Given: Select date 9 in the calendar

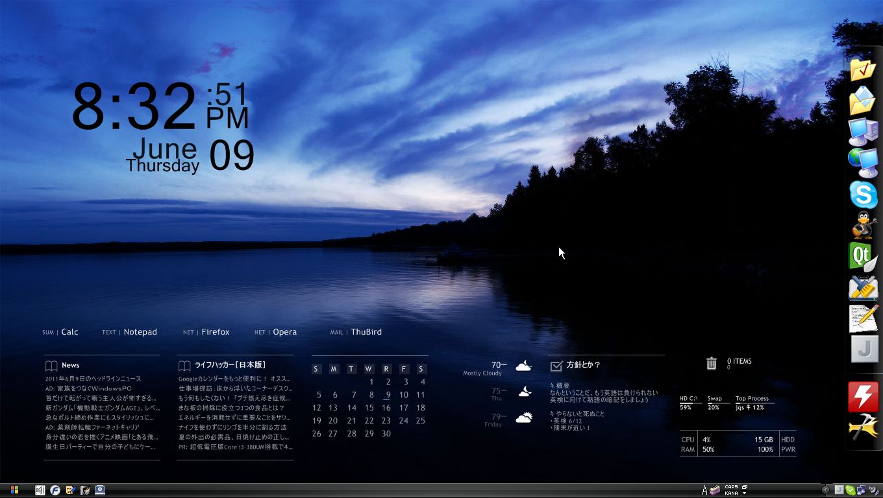Looking at the screenshot, I should 387,395.
